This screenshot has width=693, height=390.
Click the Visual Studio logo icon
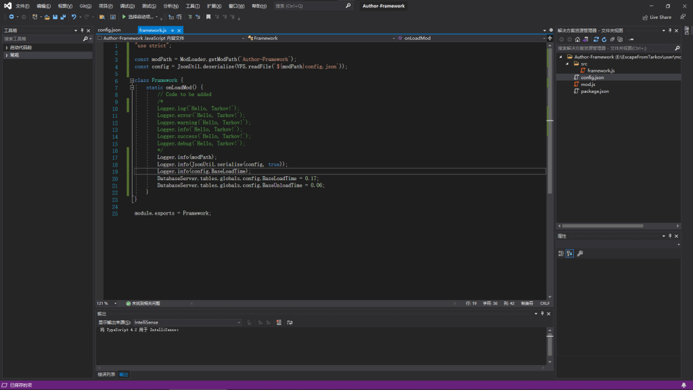point(7,5)
